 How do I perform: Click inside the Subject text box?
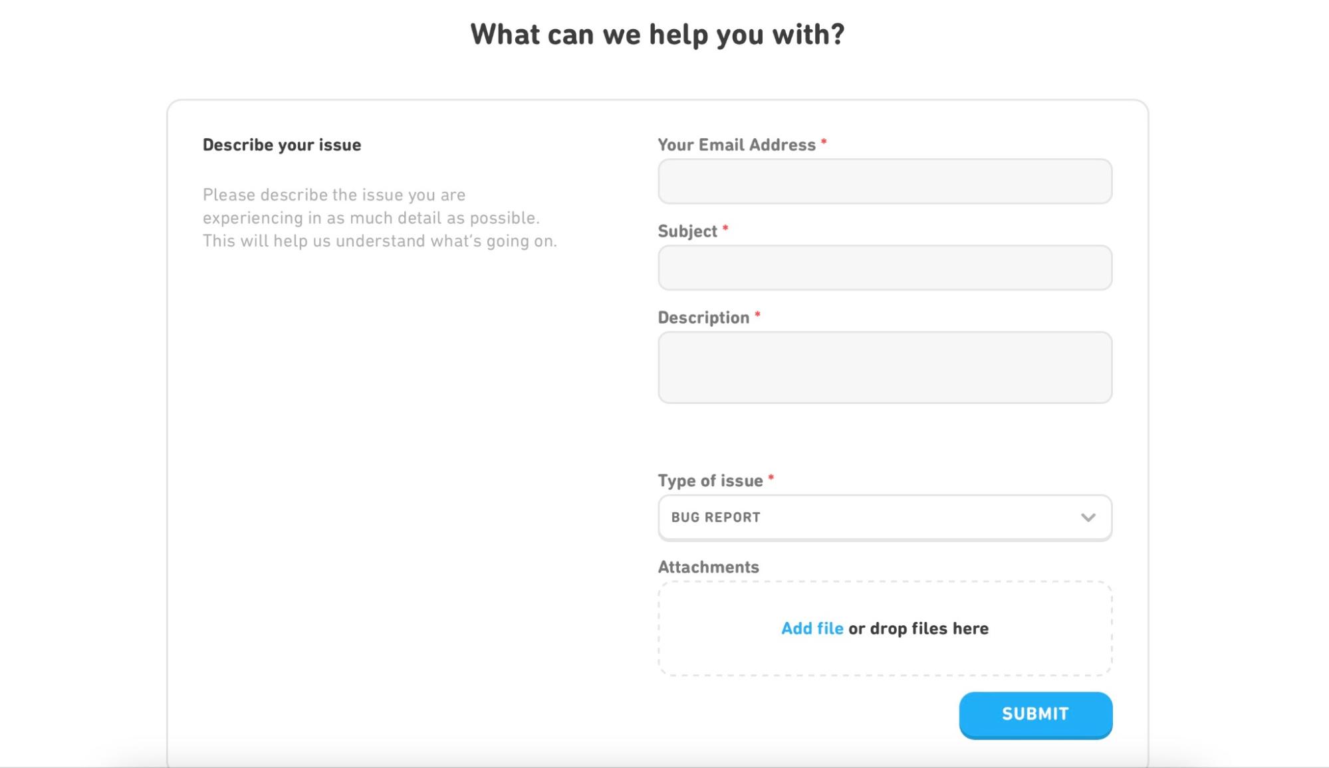pyautogui.click(x=884, y=268)
